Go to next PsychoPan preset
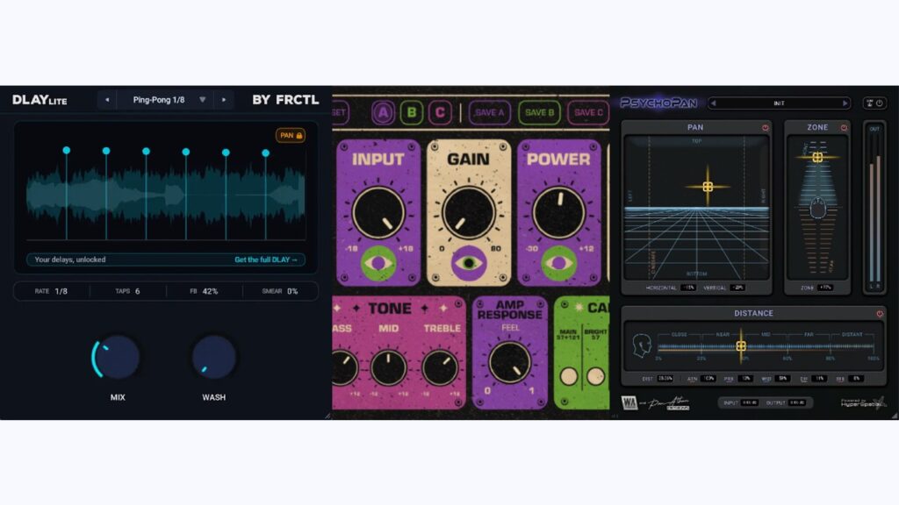Screen dimensions: 899x505 tap(845, 103)
